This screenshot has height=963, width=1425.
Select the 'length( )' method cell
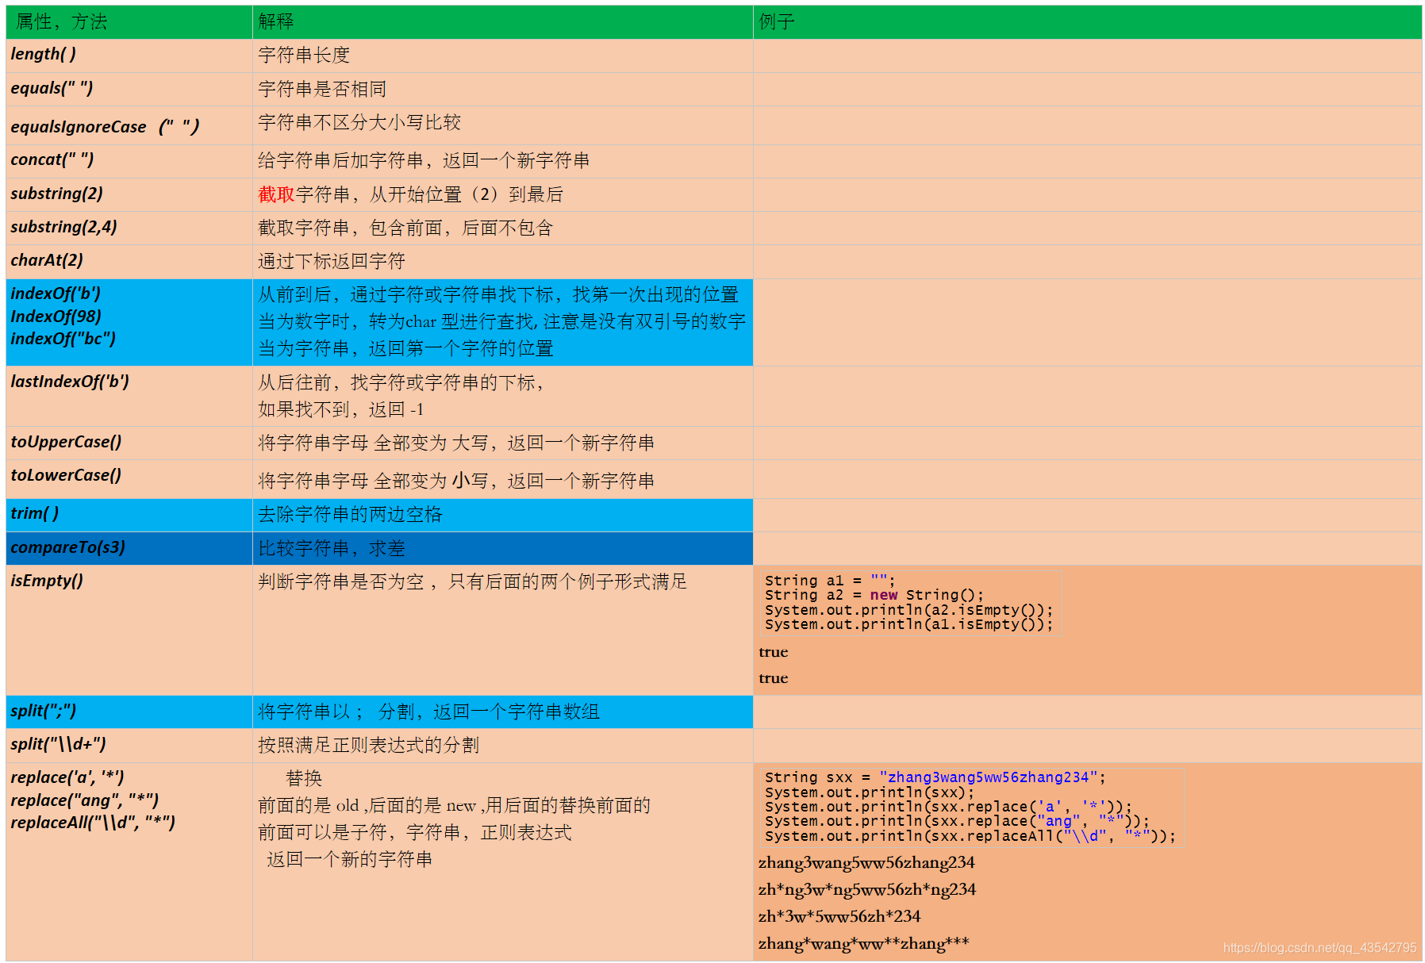point(129,56)
